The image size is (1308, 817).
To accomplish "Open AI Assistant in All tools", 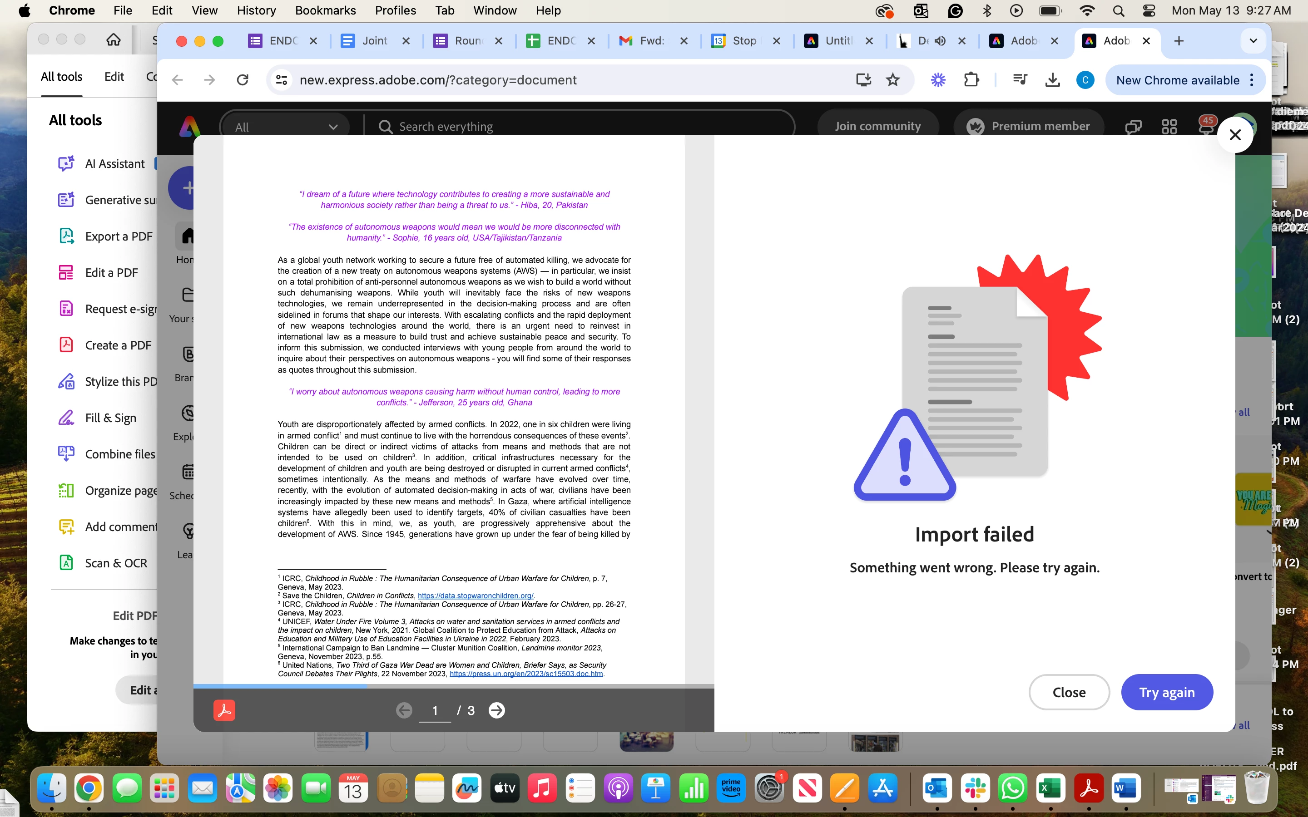I will point(114,164).
